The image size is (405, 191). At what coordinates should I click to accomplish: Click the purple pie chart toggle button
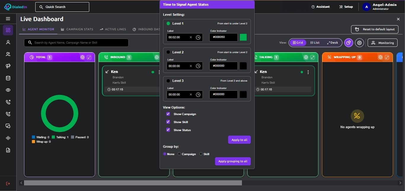point(349,43)
